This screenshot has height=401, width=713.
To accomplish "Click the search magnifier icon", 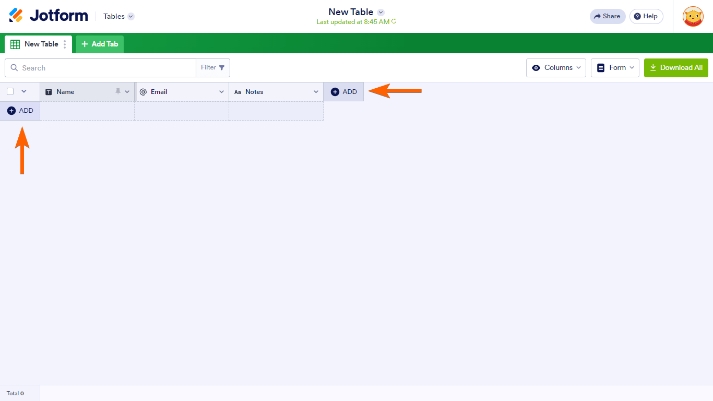I will point(14,68).
